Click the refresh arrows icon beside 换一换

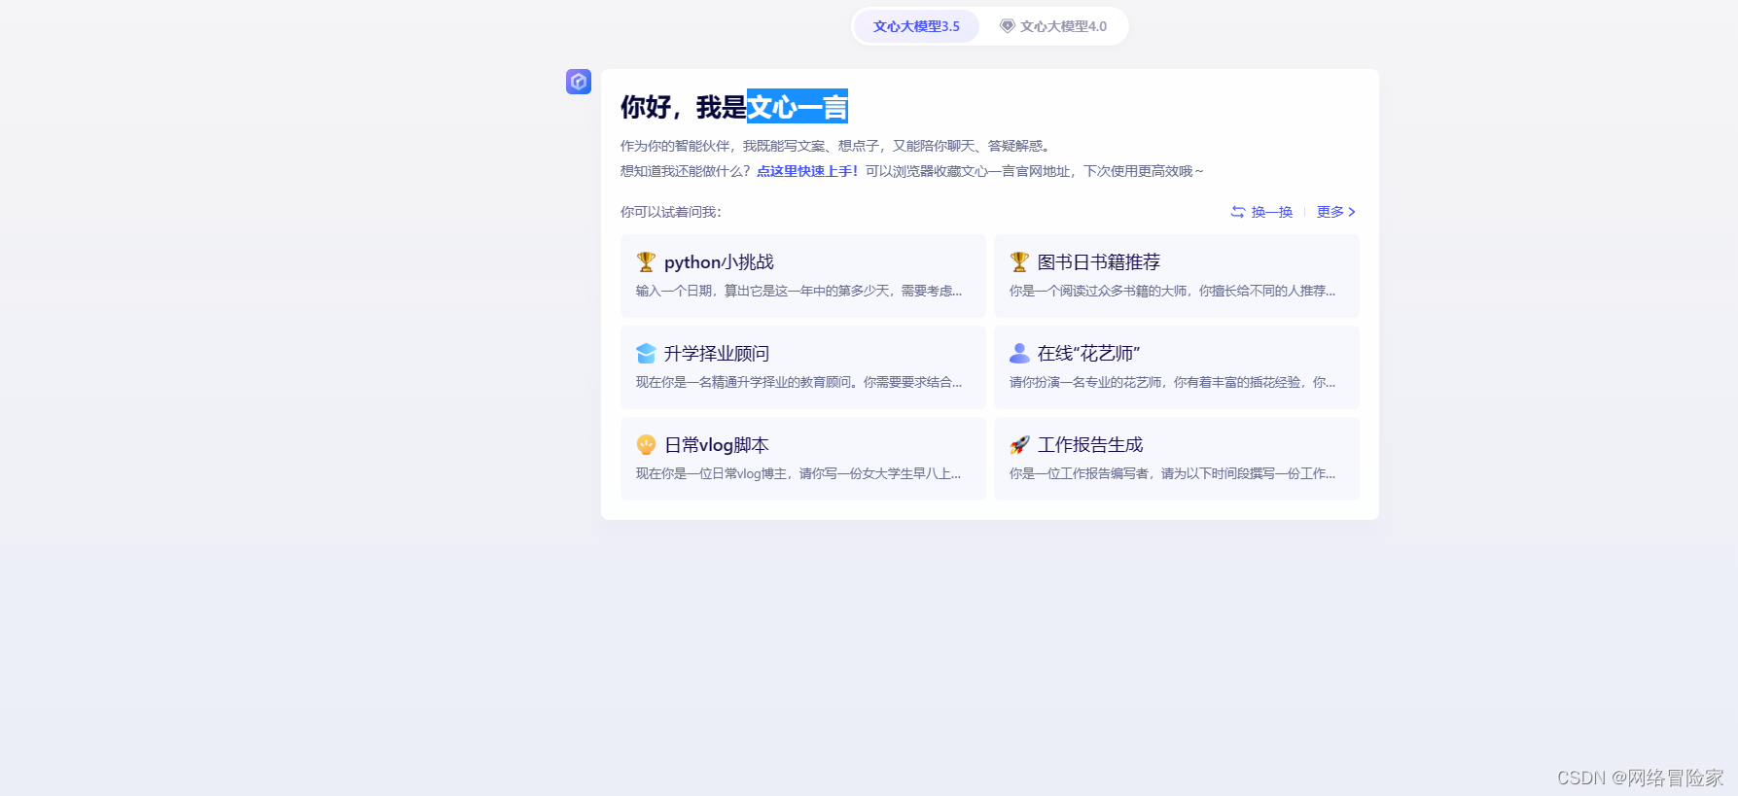tap(1238, 212)
